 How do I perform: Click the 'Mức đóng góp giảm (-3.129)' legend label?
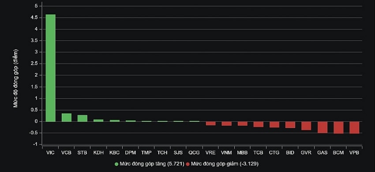point(225,164)
